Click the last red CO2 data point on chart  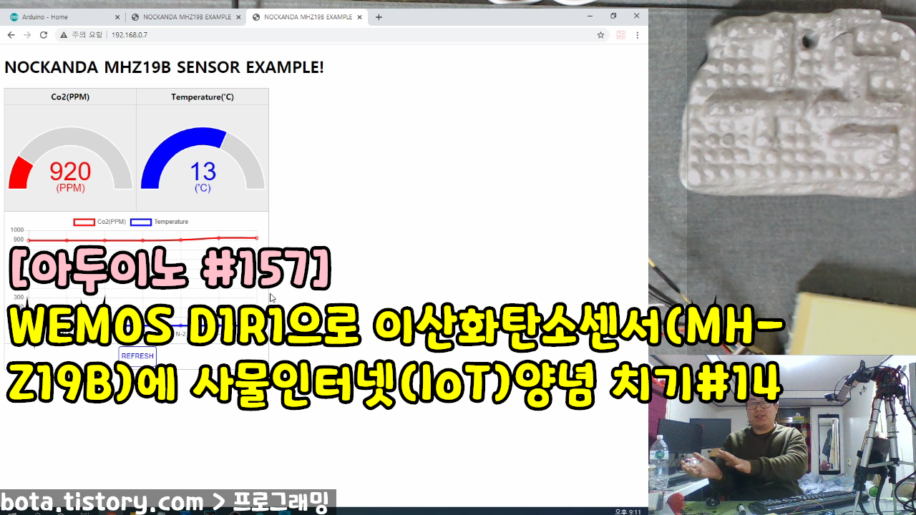click(256, 237)
